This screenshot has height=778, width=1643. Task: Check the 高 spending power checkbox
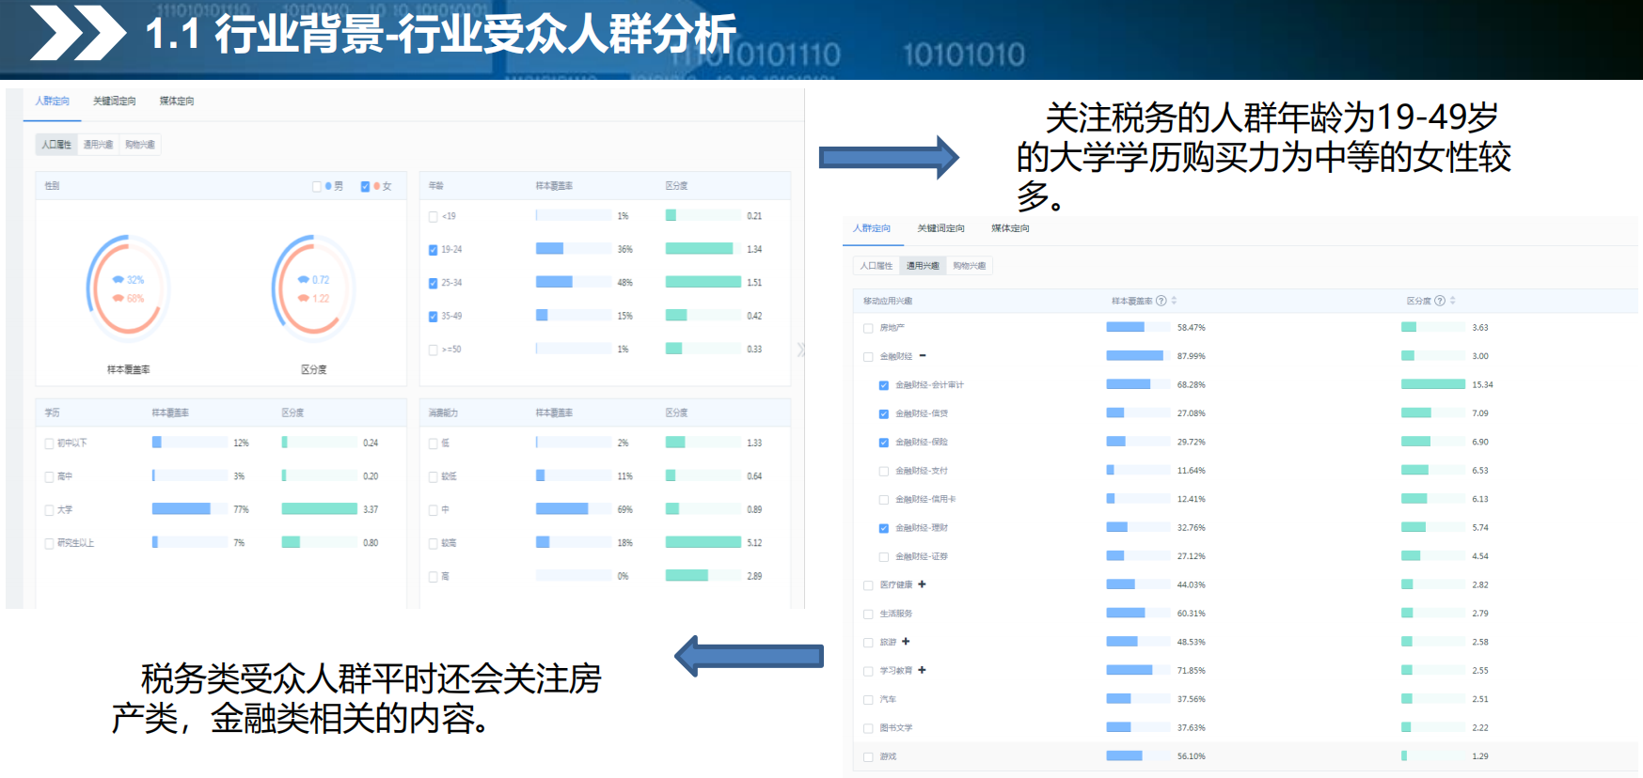[x=433, y=577]
